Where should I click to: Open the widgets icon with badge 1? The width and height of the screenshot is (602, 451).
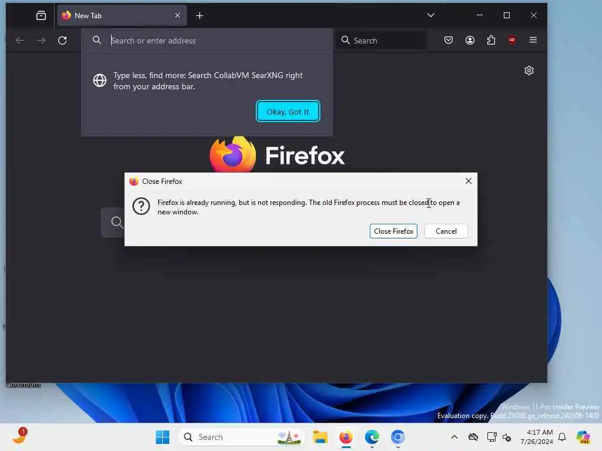pyautogui.click(x=19, y=436)
